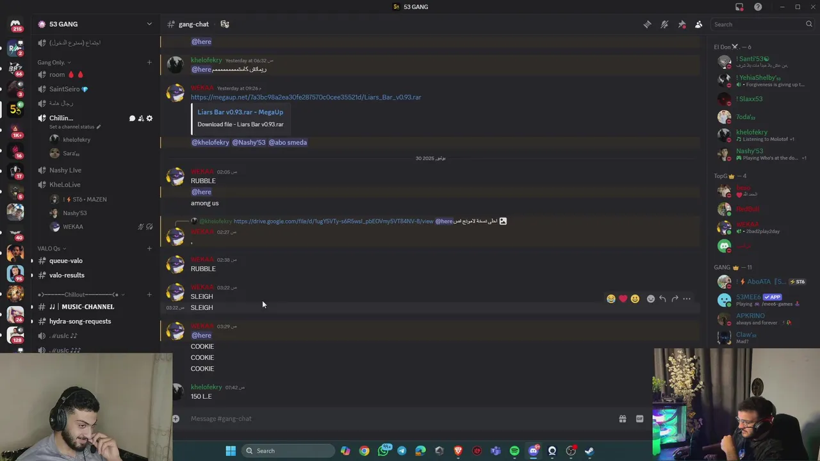The image size is (820, 461).
Task: Create channel in Gang Only. category
Action: click(x=149, y=62)
